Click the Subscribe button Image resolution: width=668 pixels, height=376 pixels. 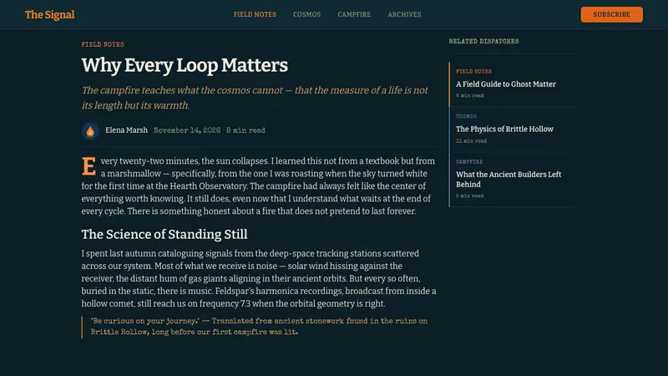612,14
